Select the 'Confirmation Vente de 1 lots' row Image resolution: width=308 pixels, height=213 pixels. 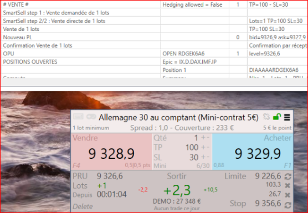pyautogui.click(x=80, y=45)
